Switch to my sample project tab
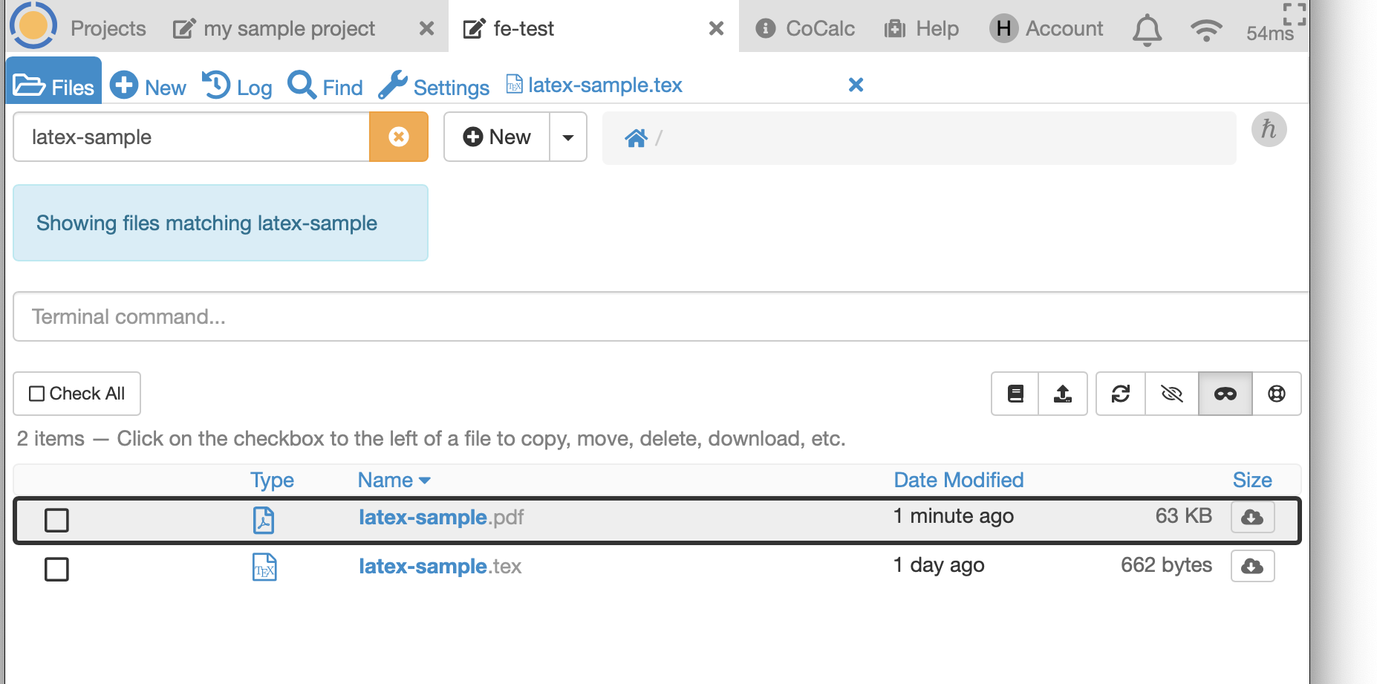This screenshot has width=1377, height=684. pos(288,29)
